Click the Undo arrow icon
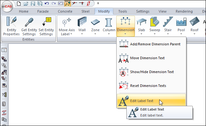 [x=47, y=4]
